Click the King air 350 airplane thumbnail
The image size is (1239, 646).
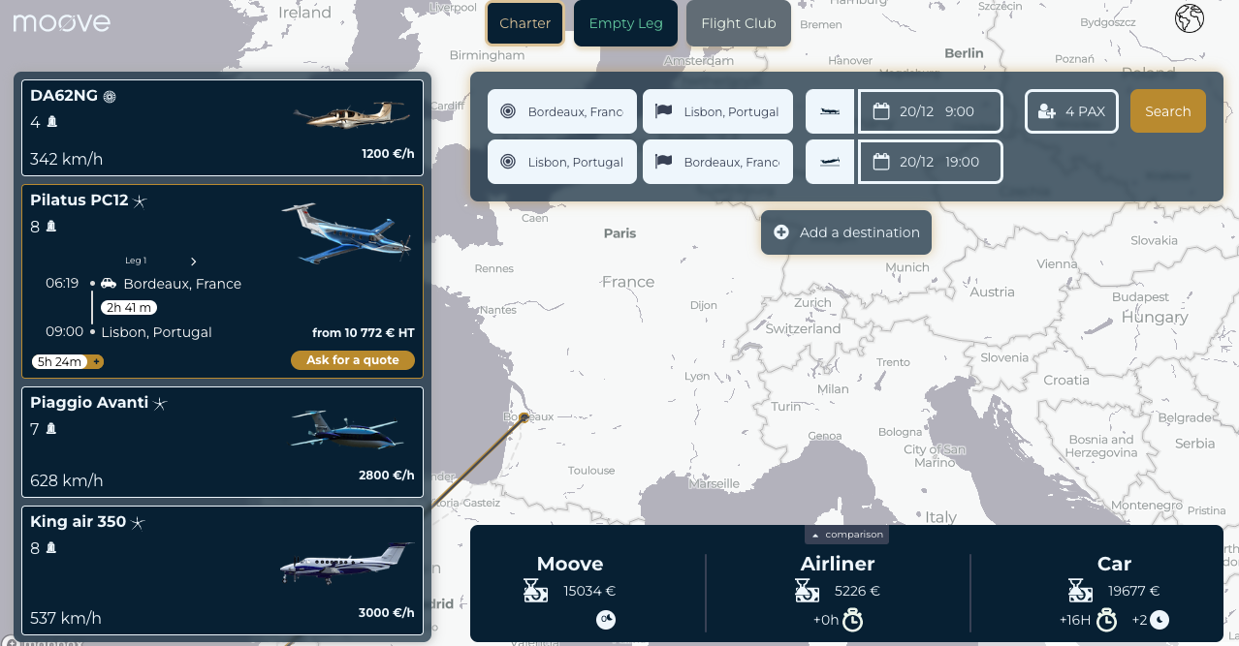pyautogui.click(x=347, y=564)
